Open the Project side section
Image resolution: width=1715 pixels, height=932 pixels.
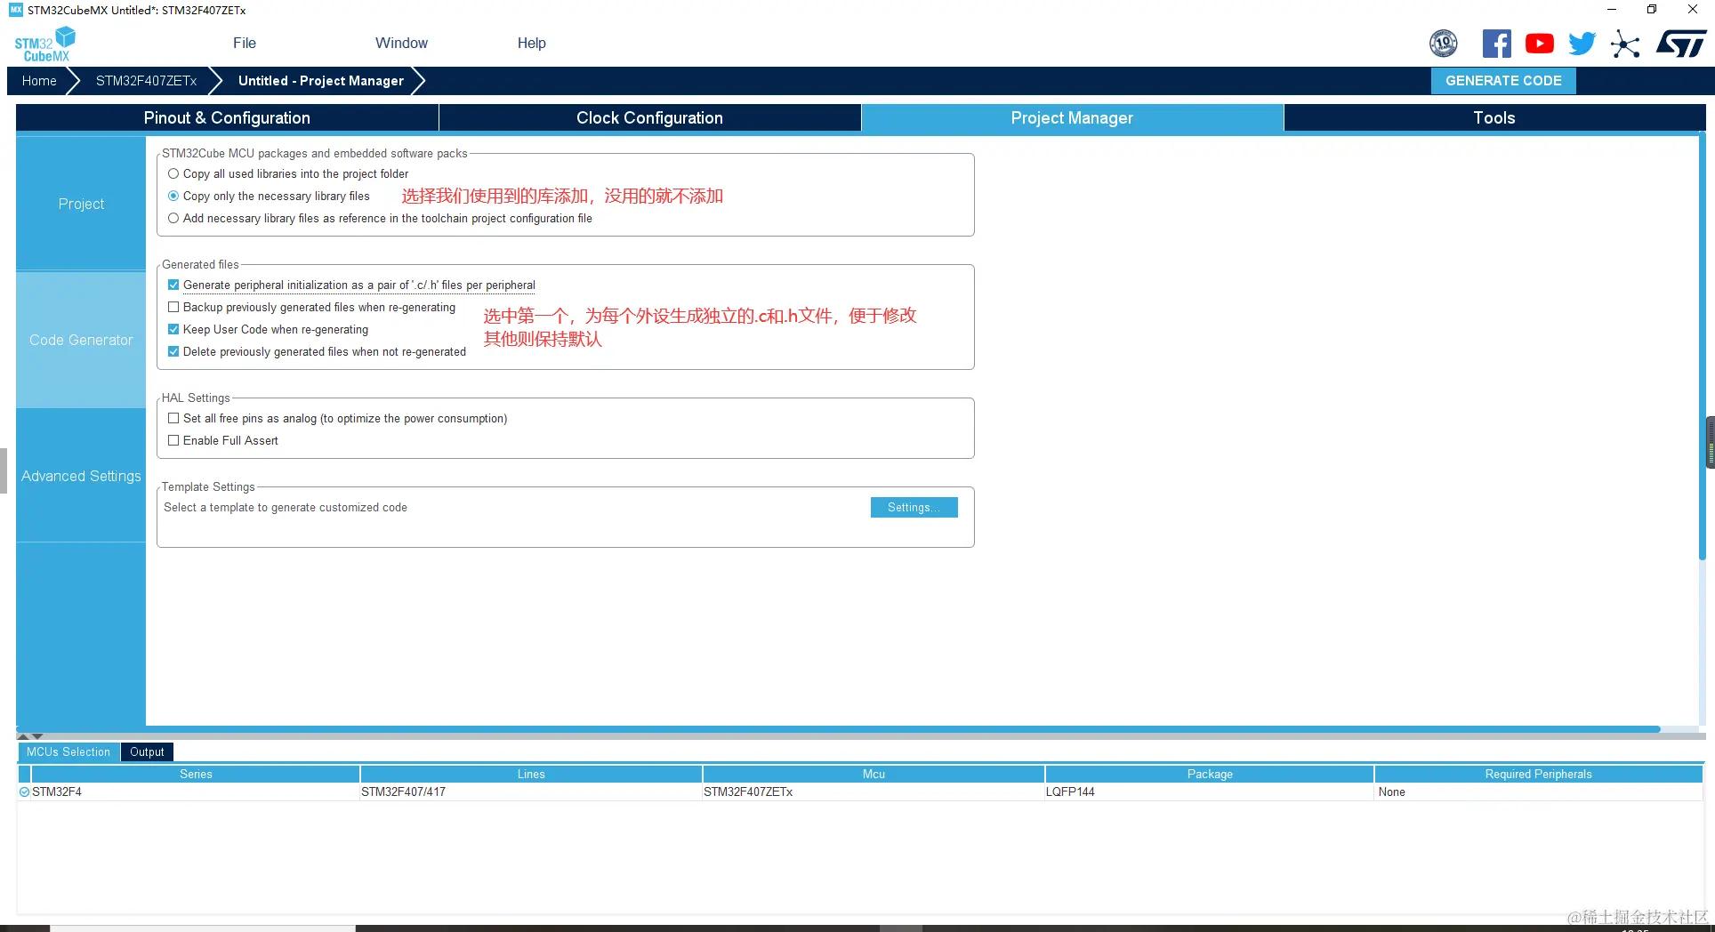tap(81, 204)
